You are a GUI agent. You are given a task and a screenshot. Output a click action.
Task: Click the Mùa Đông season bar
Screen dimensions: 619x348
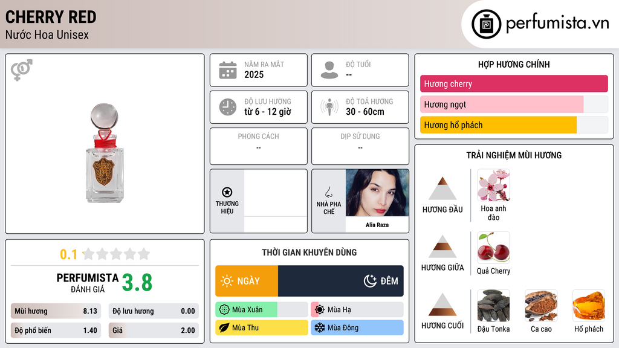(357, 327)
